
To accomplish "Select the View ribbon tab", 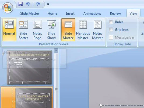I will [133, 13].
